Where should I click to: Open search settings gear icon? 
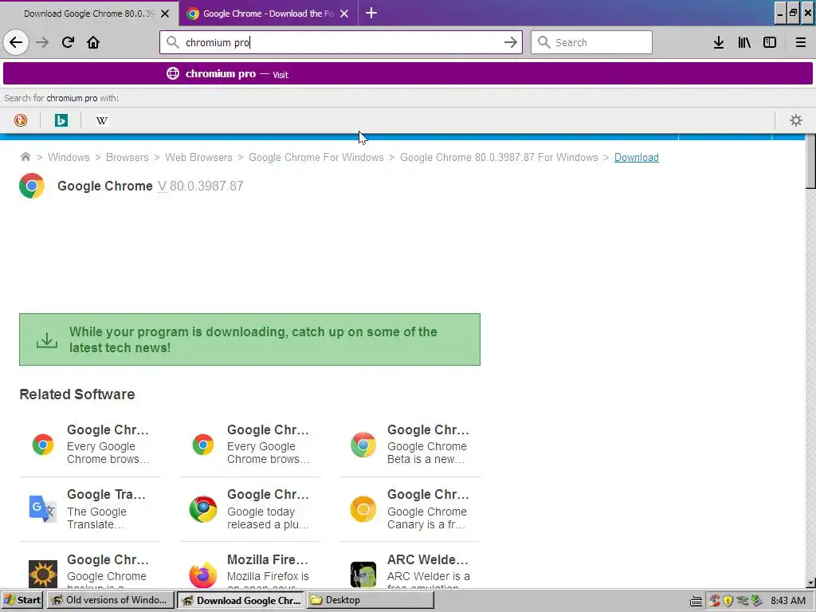click(x=796, y=120)
